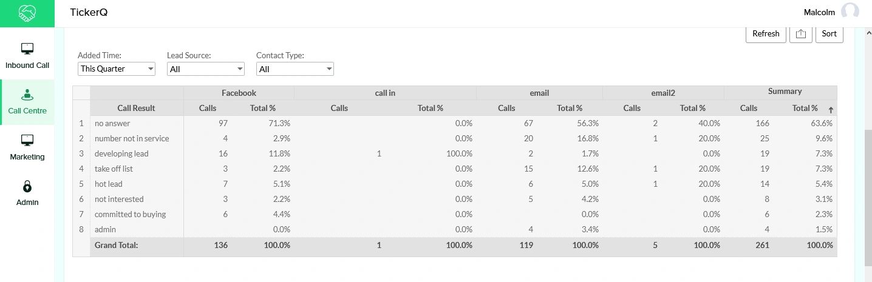Click the Call Result column header
Image resolution: width=872 pixels, height=282 pixels.
136,108
